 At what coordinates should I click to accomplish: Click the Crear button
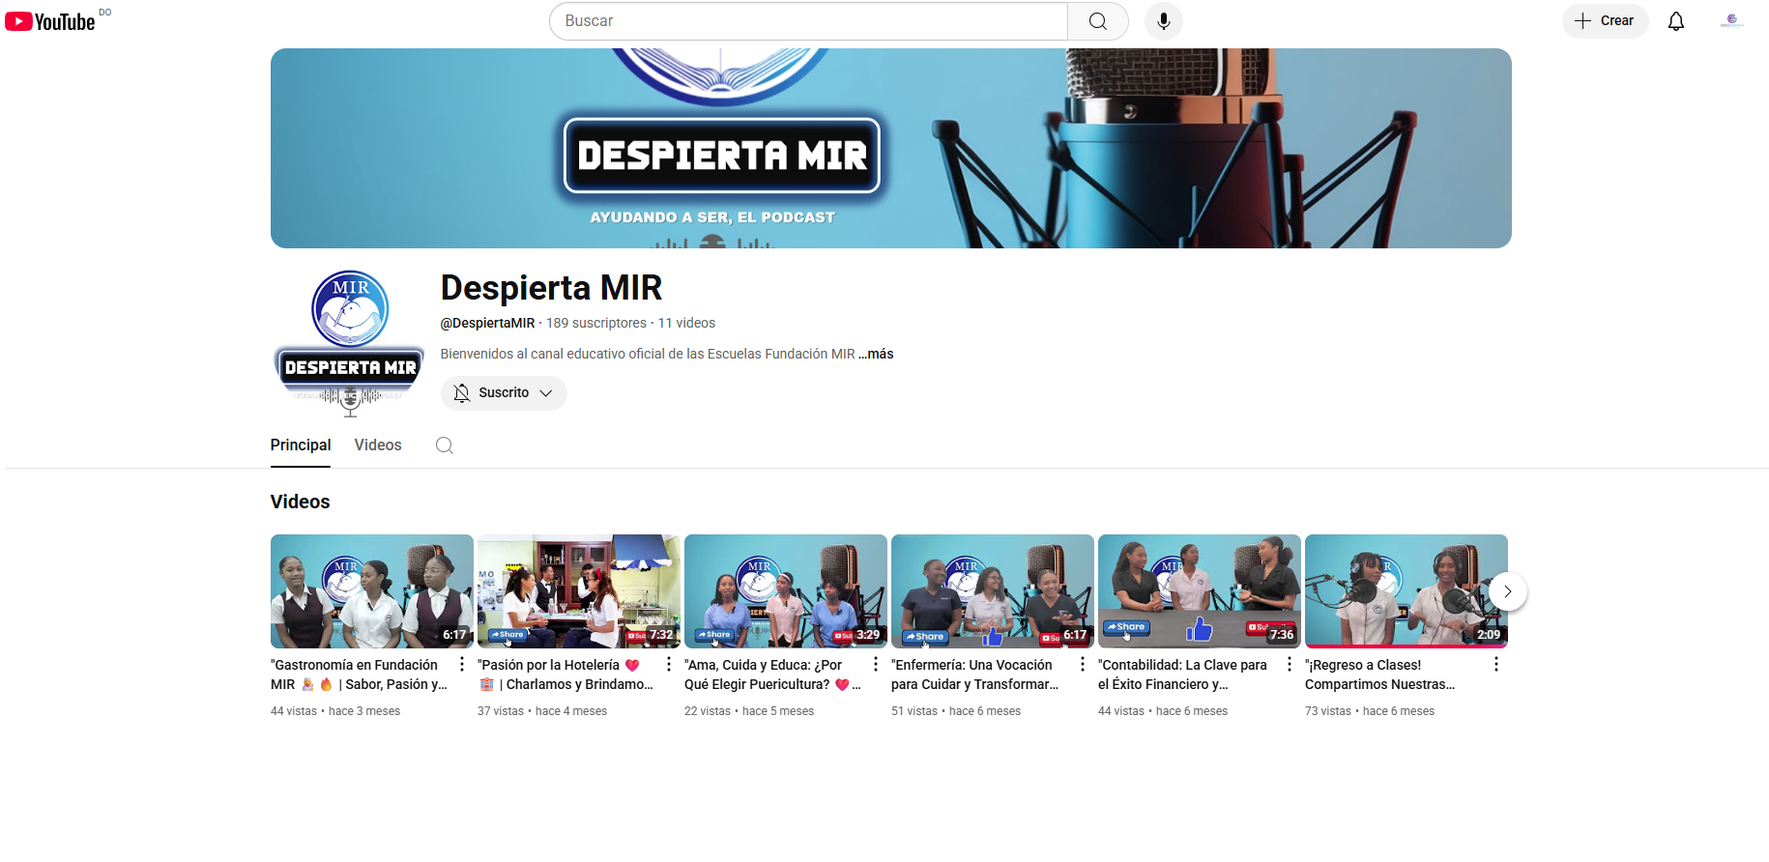coord(1605,21)
